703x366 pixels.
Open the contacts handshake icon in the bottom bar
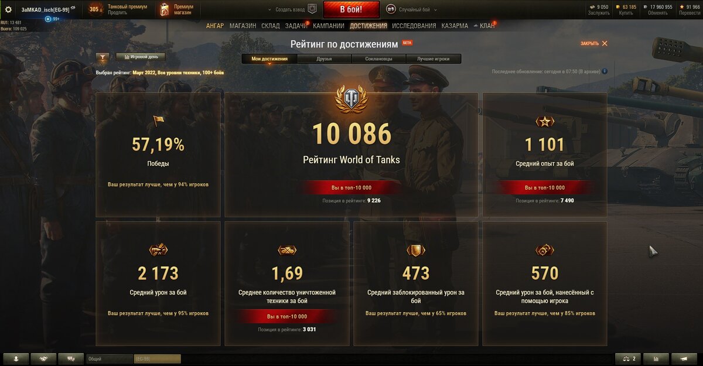click(43, 358)
